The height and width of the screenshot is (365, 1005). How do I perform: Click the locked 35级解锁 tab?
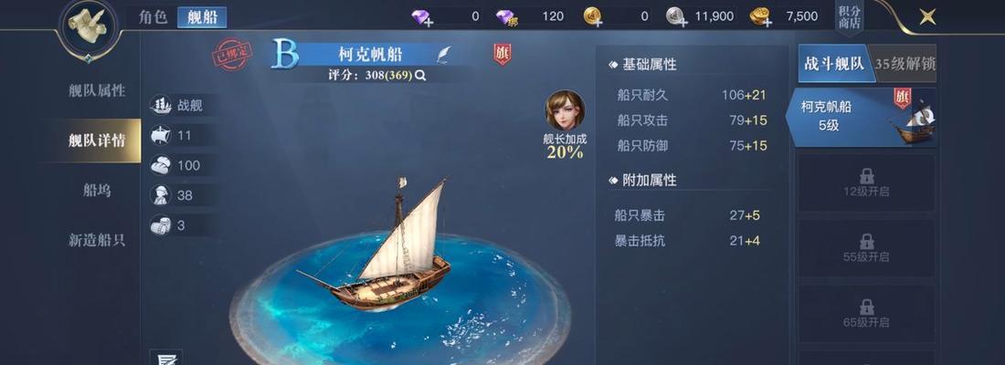pos(904,64)
